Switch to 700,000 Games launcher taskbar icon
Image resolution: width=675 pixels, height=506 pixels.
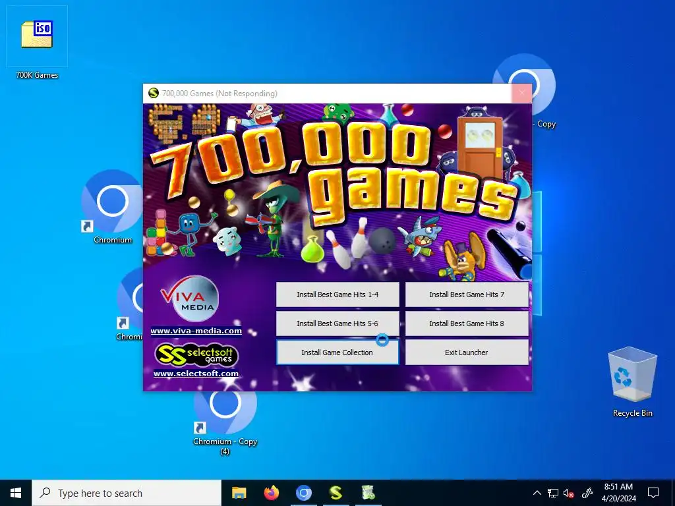(x=336, y=493)
